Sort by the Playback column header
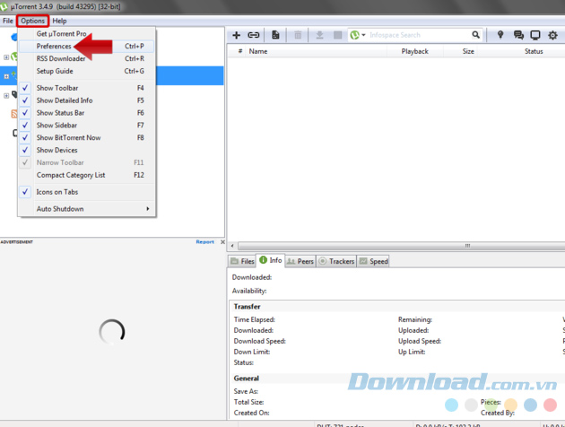This screenshot has height=427, width=565. pos(414,51)
